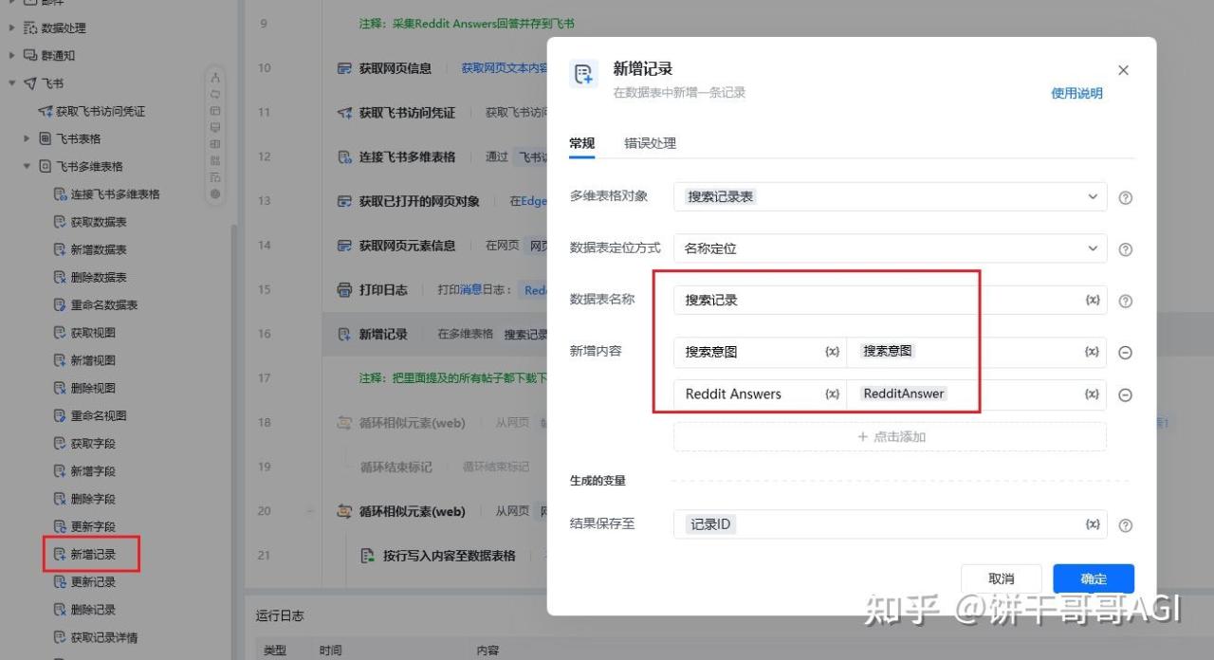Select 重命名数据表 command in sidebar
1214x660 pixels.
tap(96, 305)
